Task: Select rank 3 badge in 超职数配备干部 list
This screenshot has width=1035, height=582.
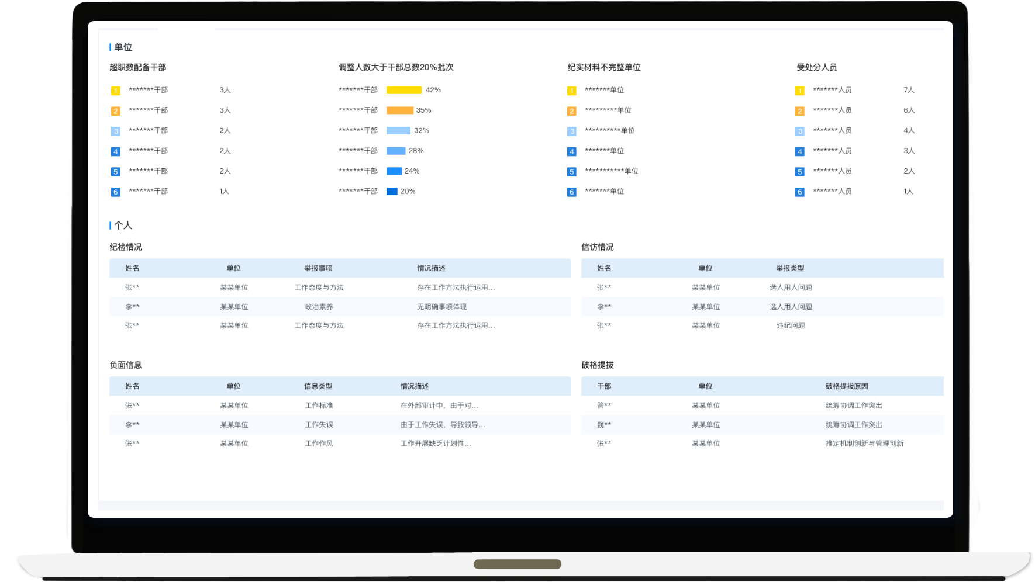Action: [x=116, y=131]
